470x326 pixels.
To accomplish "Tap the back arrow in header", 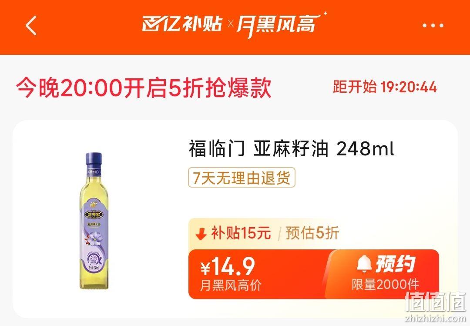I will click(31, 26).
